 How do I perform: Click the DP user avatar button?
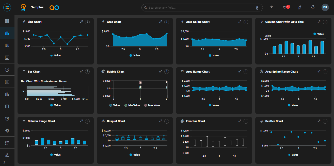[325, 8]
